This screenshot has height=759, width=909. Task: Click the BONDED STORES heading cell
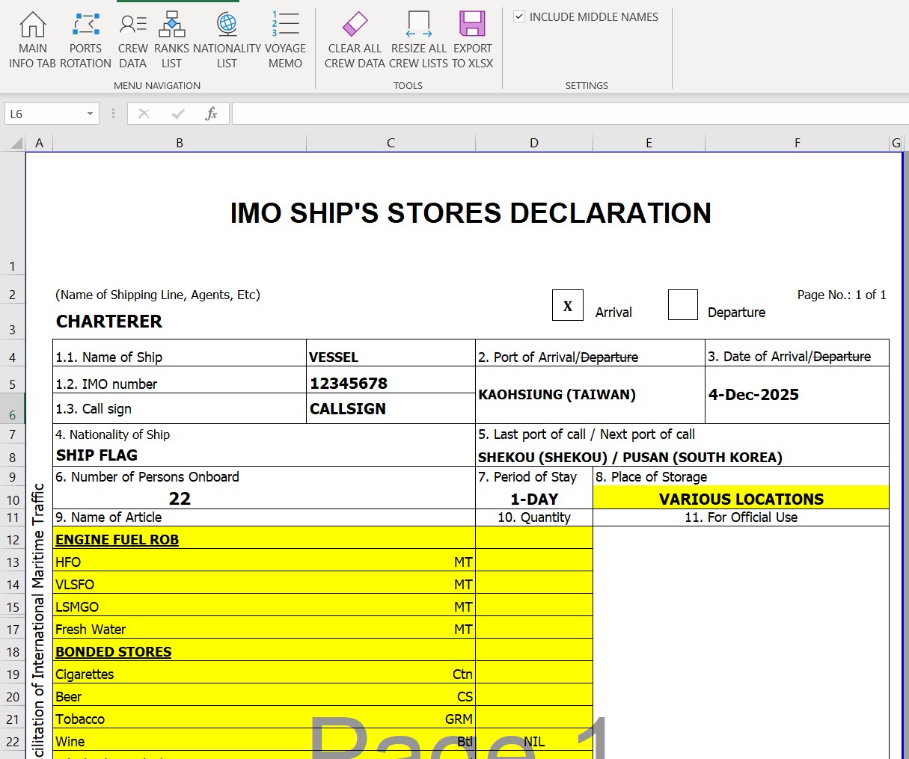(x=264, y=651)
